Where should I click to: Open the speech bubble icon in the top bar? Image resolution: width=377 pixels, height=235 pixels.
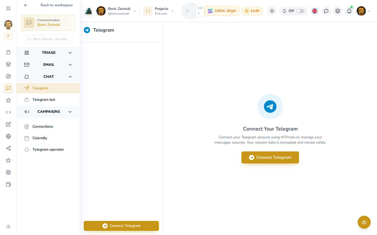click(326, 11)
